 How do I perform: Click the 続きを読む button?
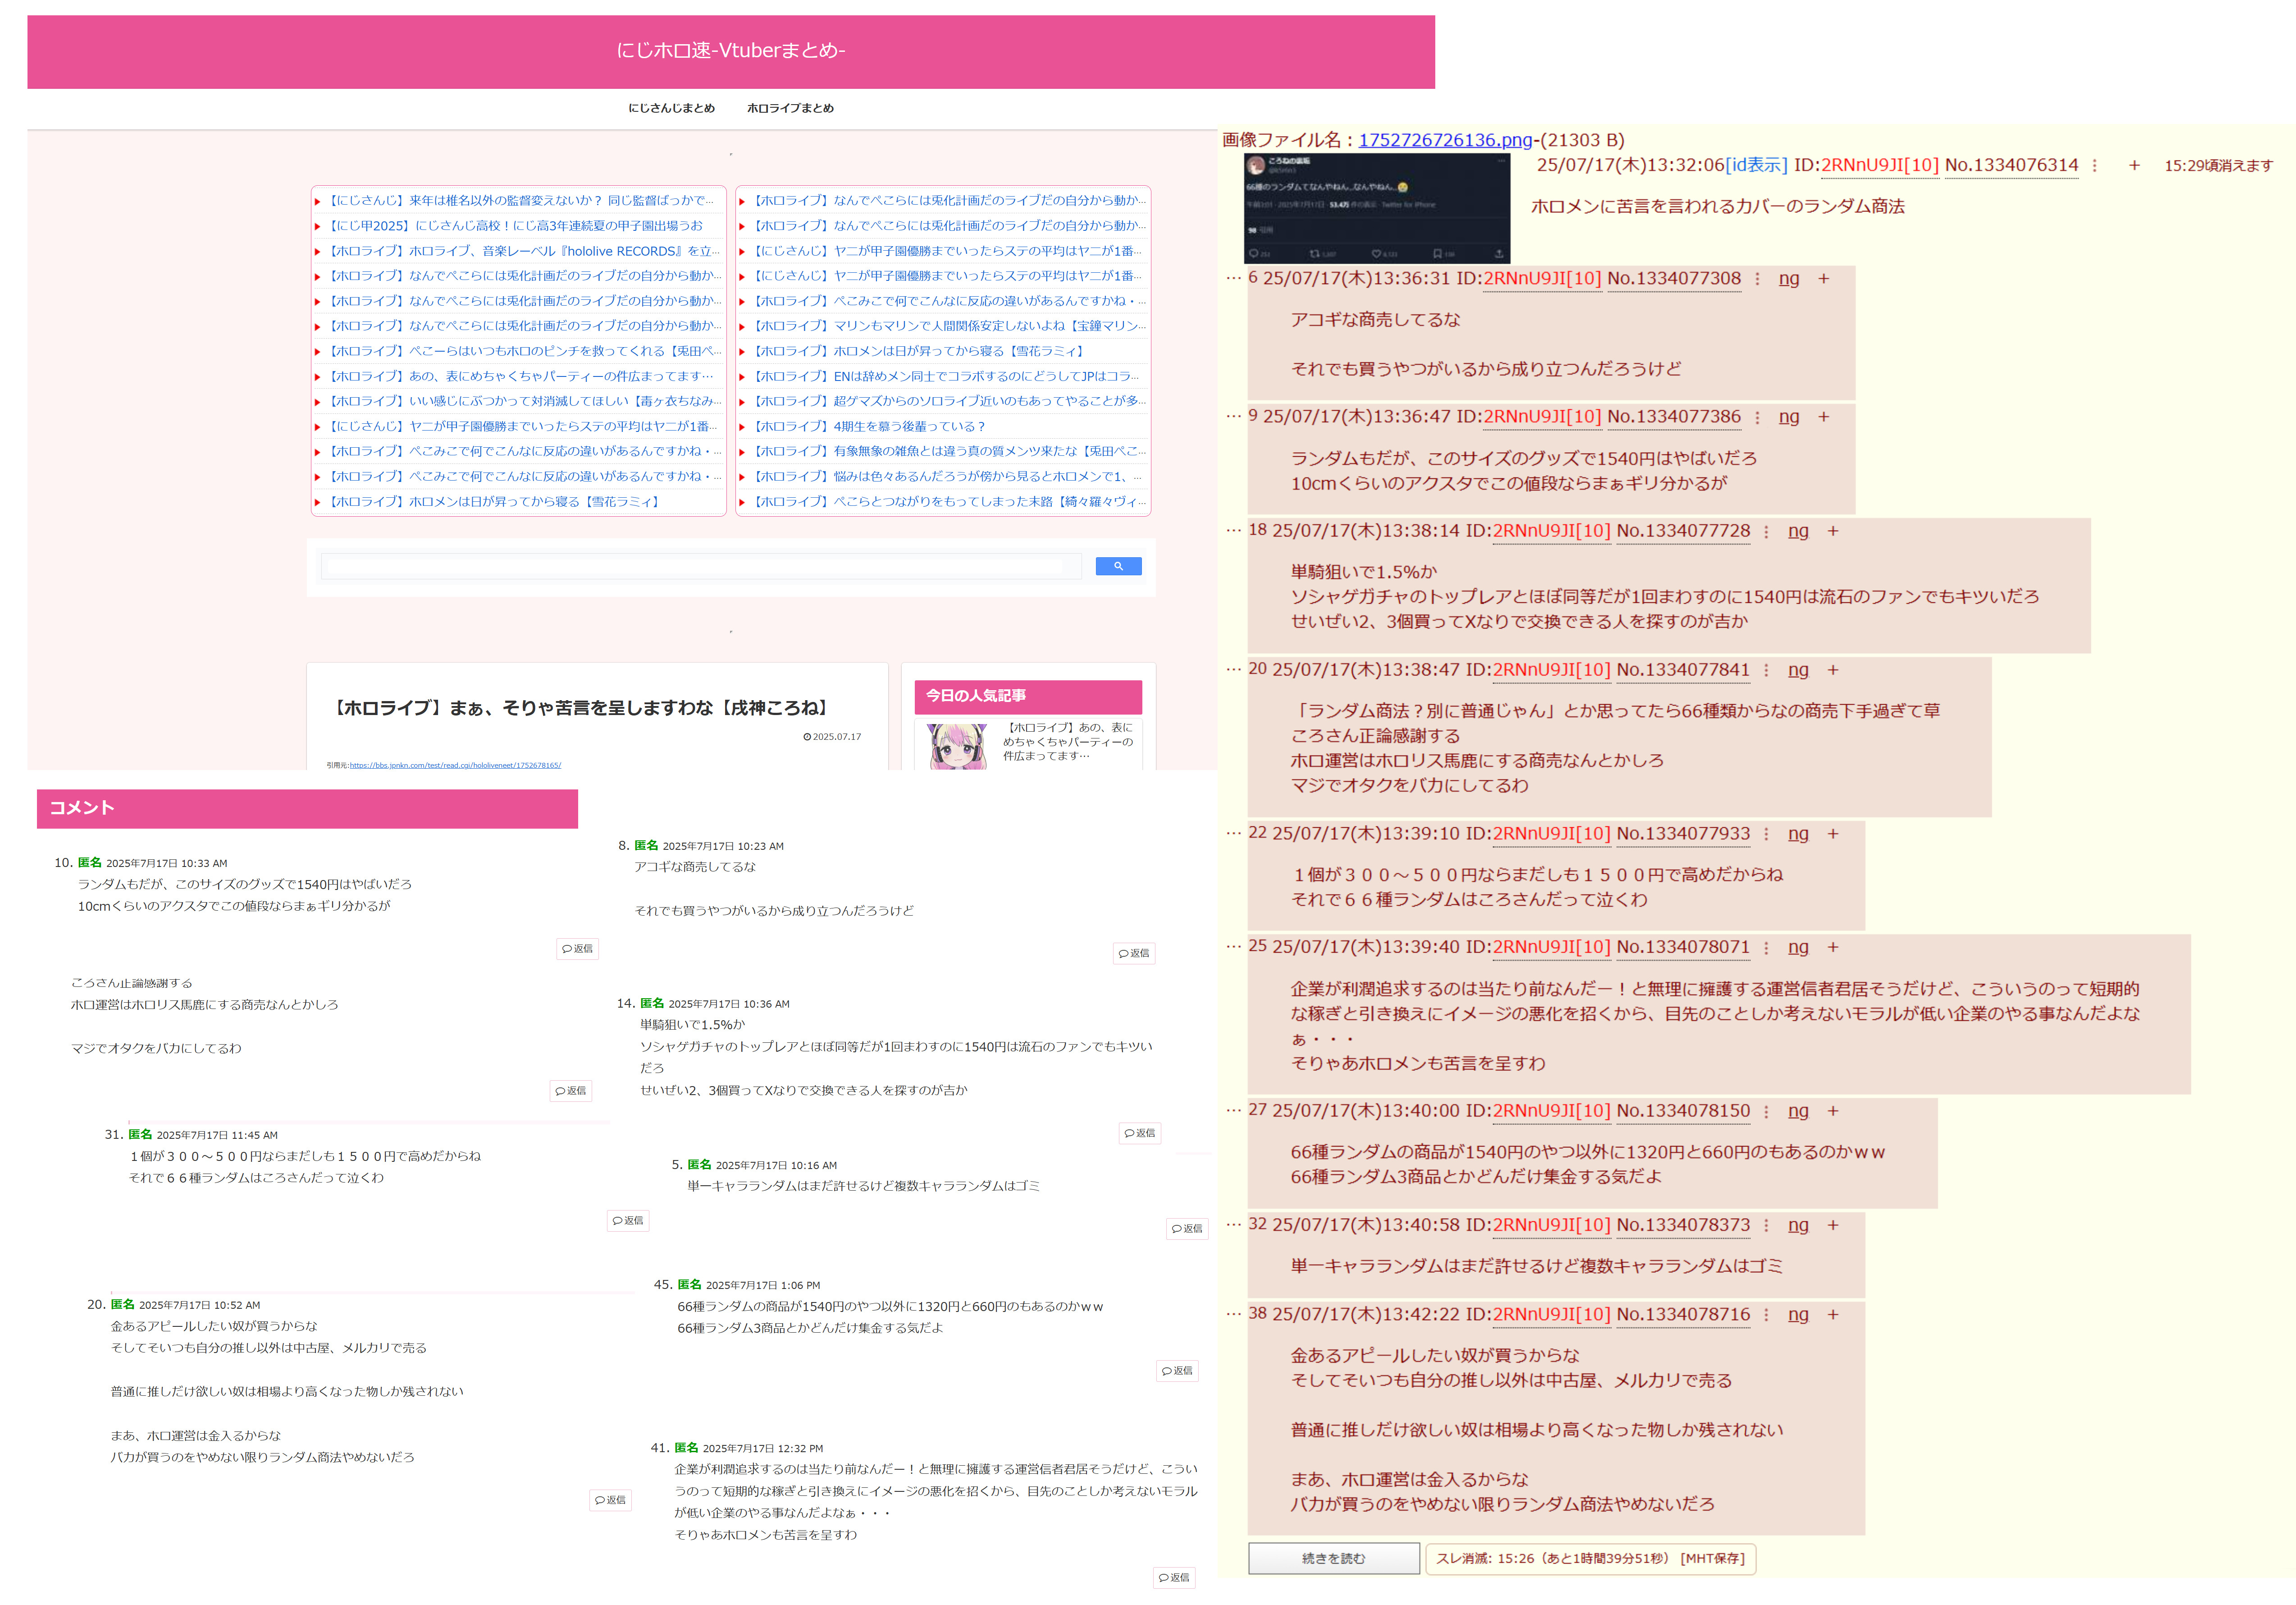(x=1334, y=1558)
